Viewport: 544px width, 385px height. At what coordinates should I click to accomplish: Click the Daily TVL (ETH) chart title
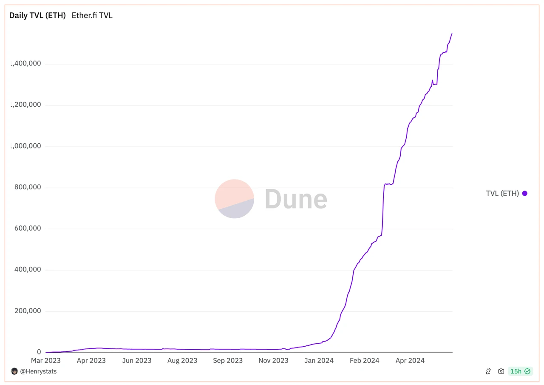click(x=37, y=16)
